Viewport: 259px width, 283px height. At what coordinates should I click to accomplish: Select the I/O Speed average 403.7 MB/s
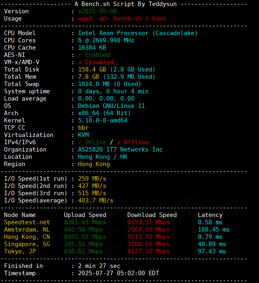95,200
